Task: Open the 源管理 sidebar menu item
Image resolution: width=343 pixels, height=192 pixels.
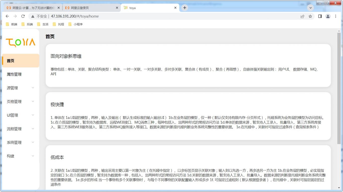Action: coord(21,88)
